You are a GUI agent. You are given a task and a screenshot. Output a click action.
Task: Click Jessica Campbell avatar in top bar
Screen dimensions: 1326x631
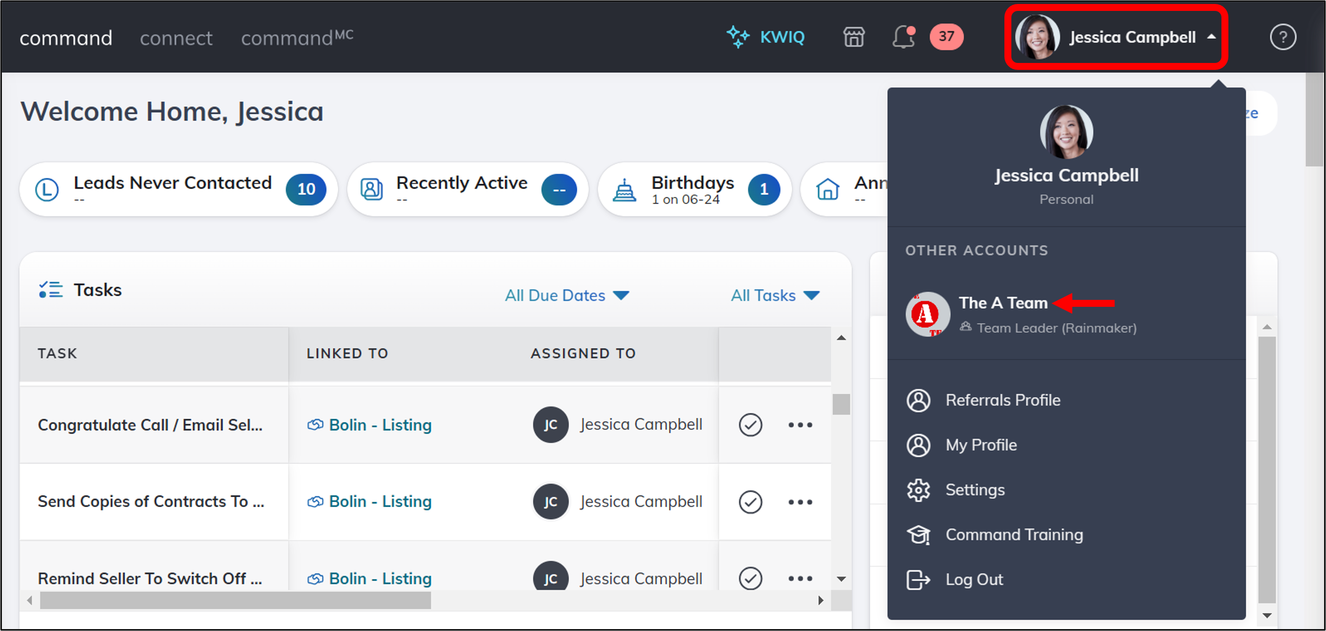pyautogui.click(x=1037, y=37)
